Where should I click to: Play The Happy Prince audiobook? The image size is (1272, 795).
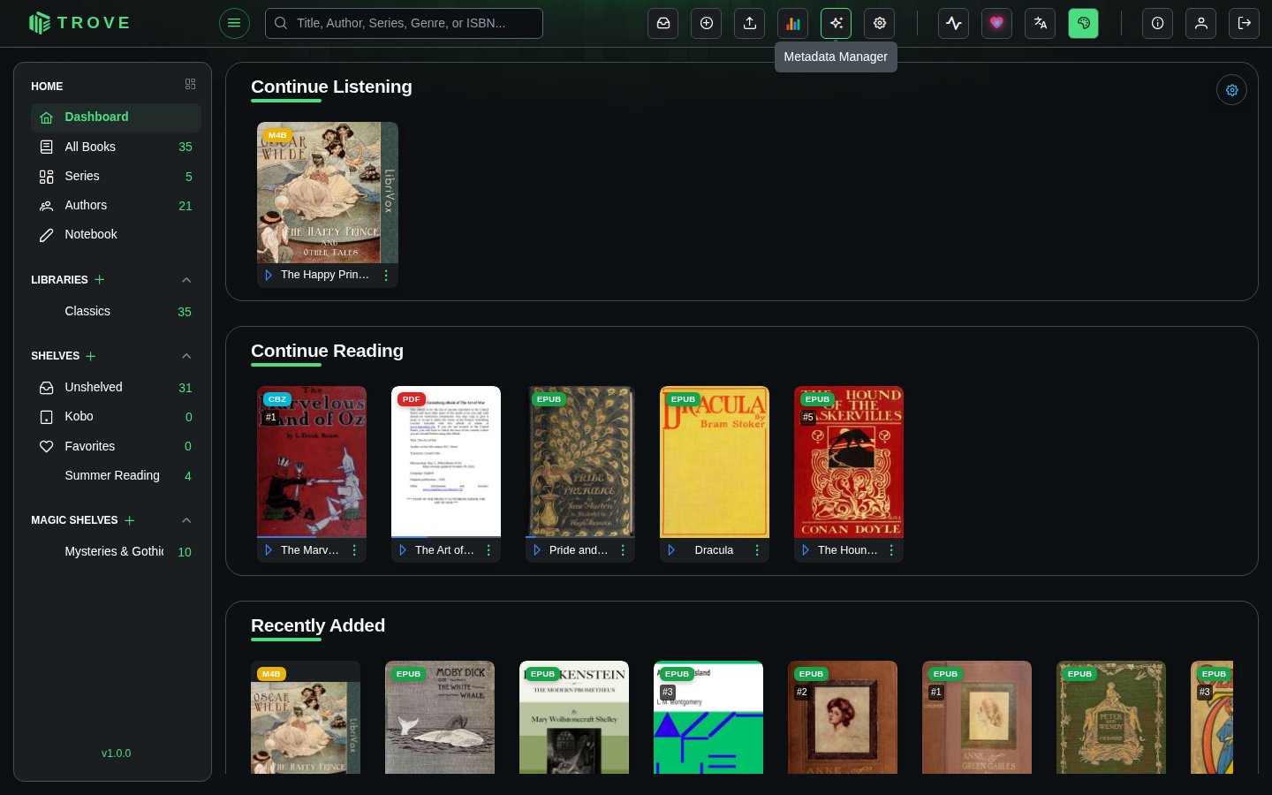tap(269, 276)
